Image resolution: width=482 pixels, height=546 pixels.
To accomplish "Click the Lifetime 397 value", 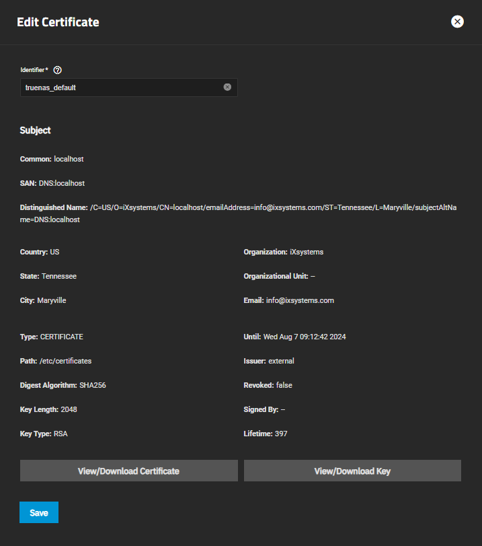I will pos(281,434).
